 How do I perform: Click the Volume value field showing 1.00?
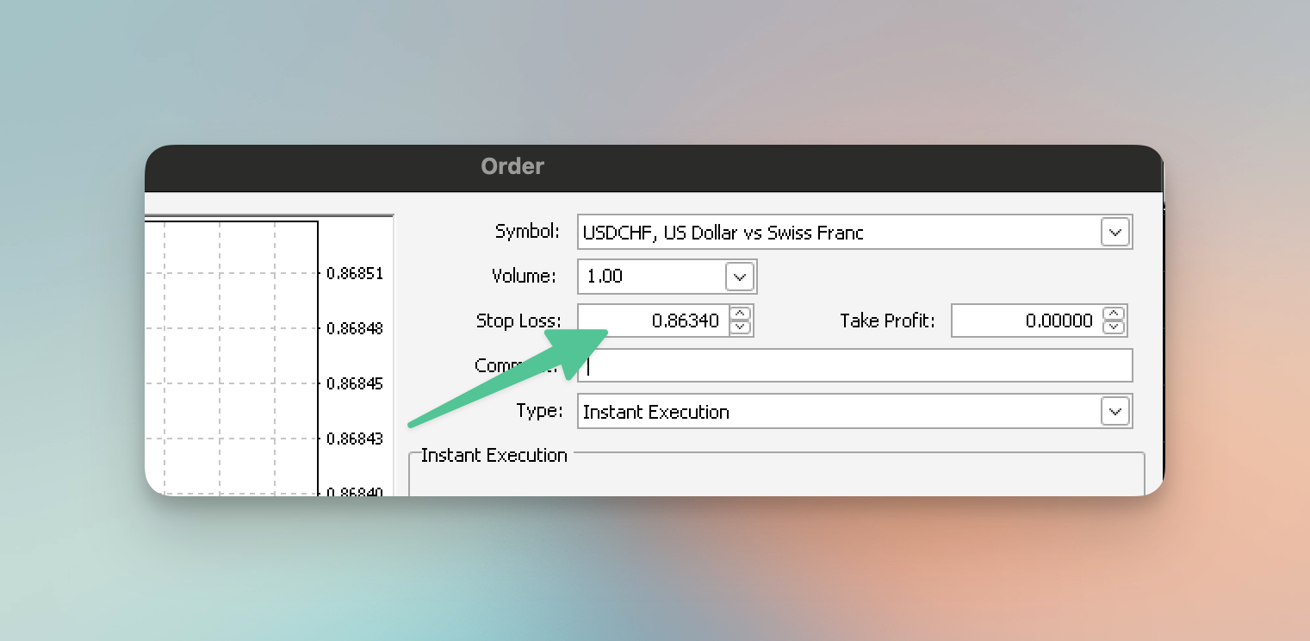pos(651,277)
